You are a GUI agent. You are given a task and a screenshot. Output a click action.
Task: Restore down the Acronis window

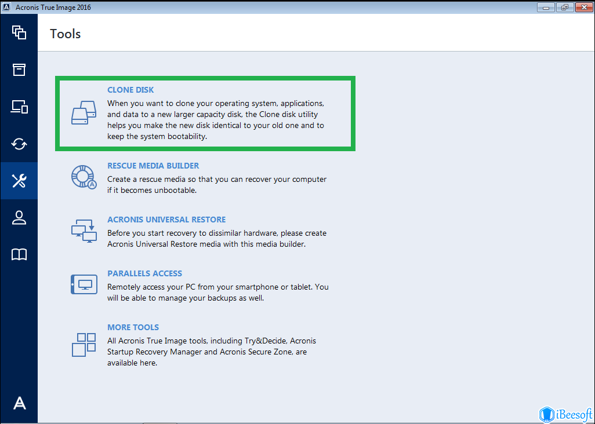(x=565, y=7)
